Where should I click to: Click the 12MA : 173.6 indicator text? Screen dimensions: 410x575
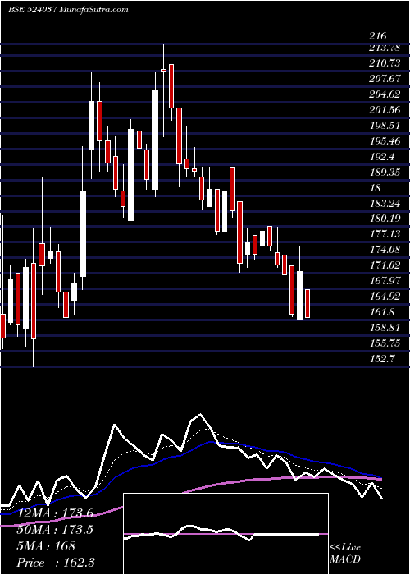(55, 513)
